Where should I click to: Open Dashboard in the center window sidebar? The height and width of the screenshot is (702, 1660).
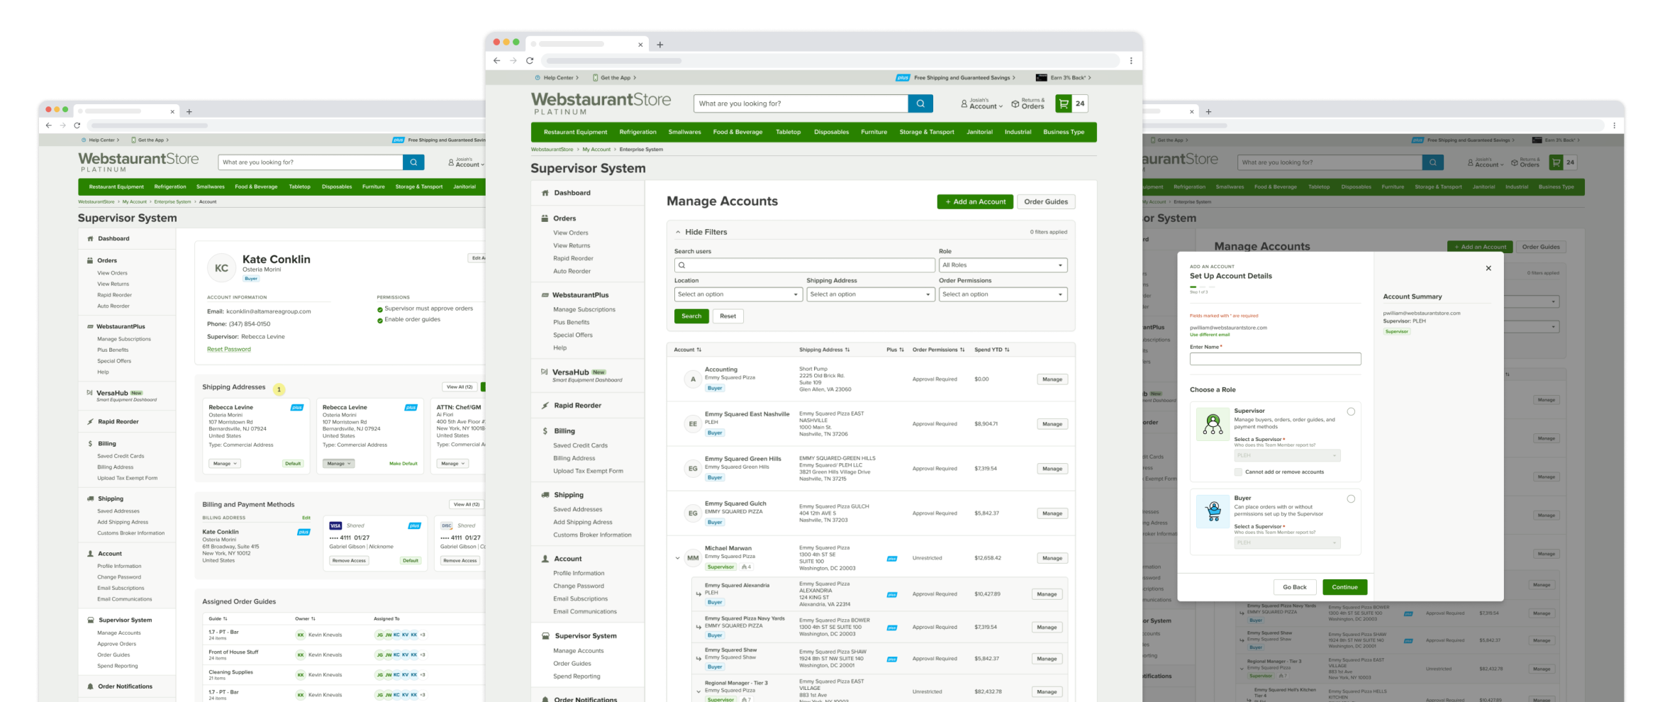(x=572, y=193)
